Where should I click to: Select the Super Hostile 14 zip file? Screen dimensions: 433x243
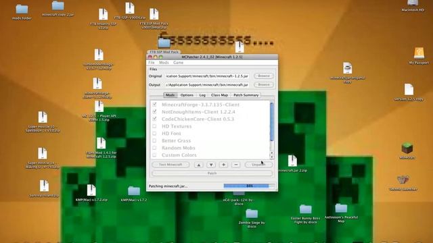pos(42,153)
